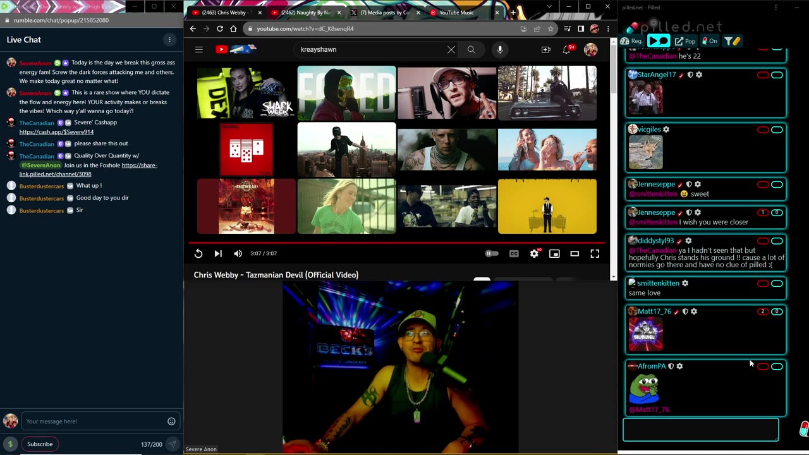Image resolution: width=809 pixels, height=455 pixels.
Task: Open the YouTube Create video menu
Action: [546, 49]
